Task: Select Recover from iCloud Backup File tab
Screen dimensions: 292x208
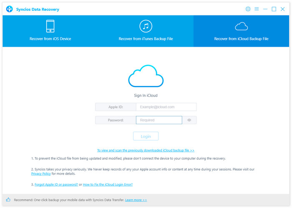Action: [241, 31]
